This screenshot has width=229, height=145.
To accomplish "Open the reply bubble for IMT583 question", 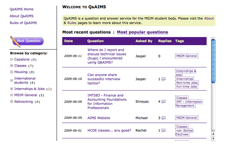I will [x=163, y=101].
